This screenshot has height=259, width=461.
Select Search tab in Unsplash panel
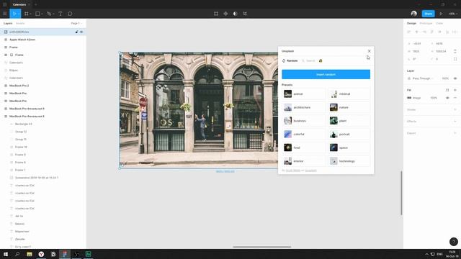(308, 60)
